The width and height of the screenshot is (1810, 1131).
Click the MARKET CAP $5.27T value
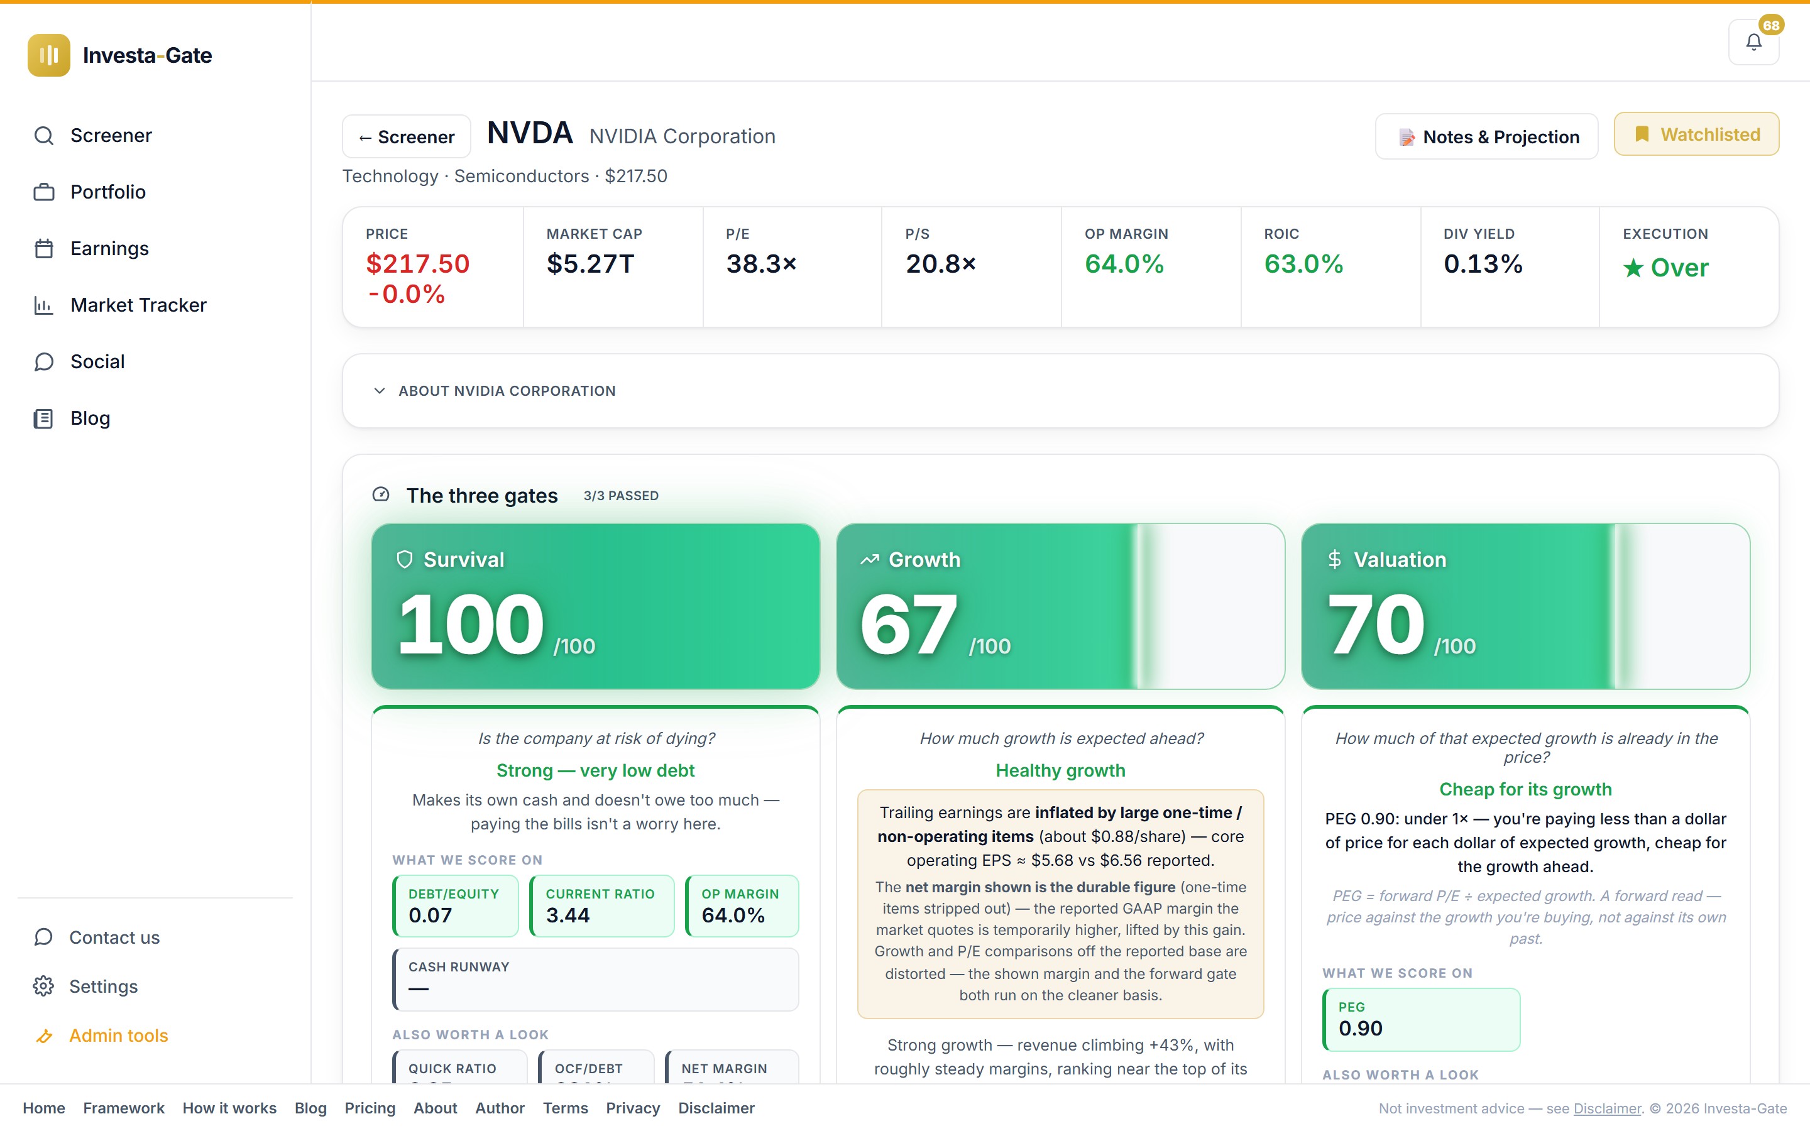pos(590,263)
